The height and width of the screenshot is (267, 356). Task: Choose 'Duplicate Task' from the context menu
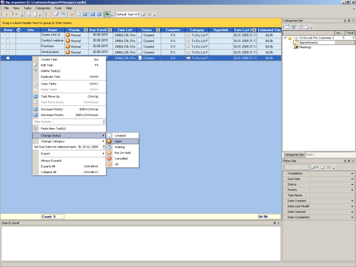click(50, 77)
